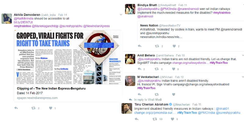Open the bit.ly/2IEW7Ut link

click(23, 22)
